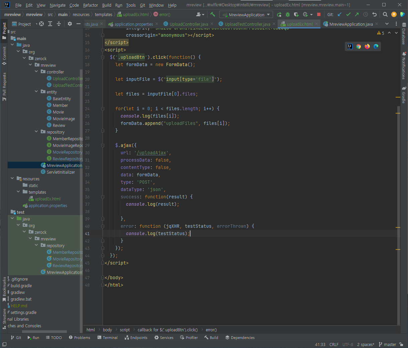Open editor tab options three-dot menu
Viewport: 408px width, 348px height.
pos(396,24)
